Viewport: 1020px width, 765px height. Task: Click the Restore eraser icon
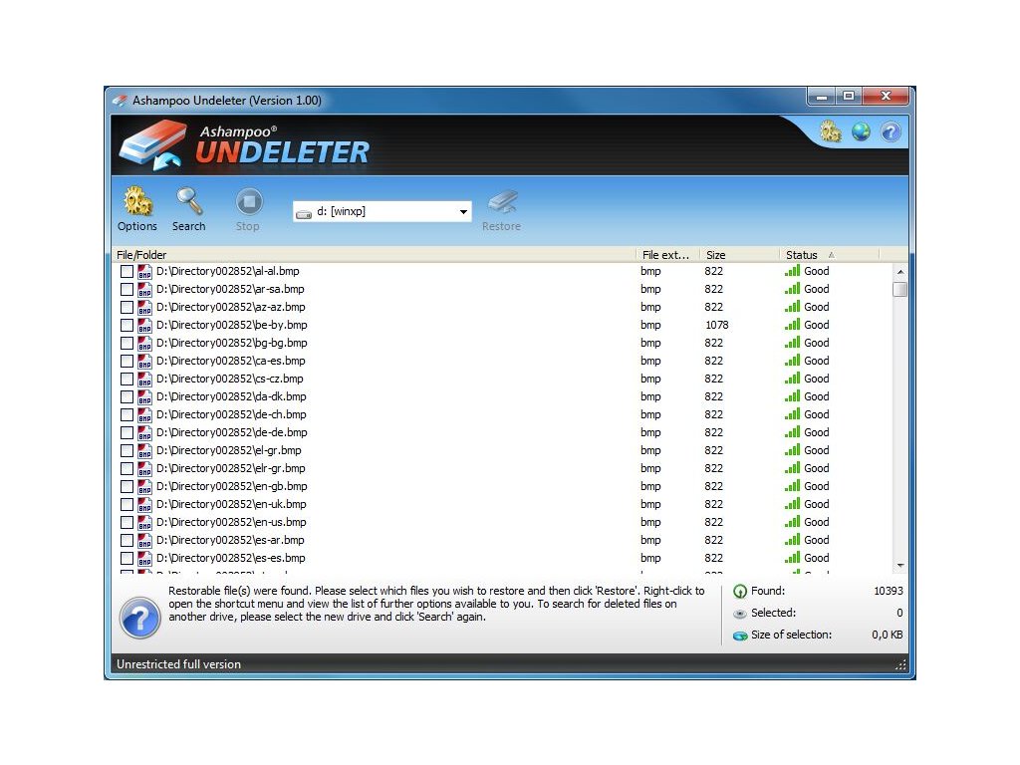(x=503, y=201)
